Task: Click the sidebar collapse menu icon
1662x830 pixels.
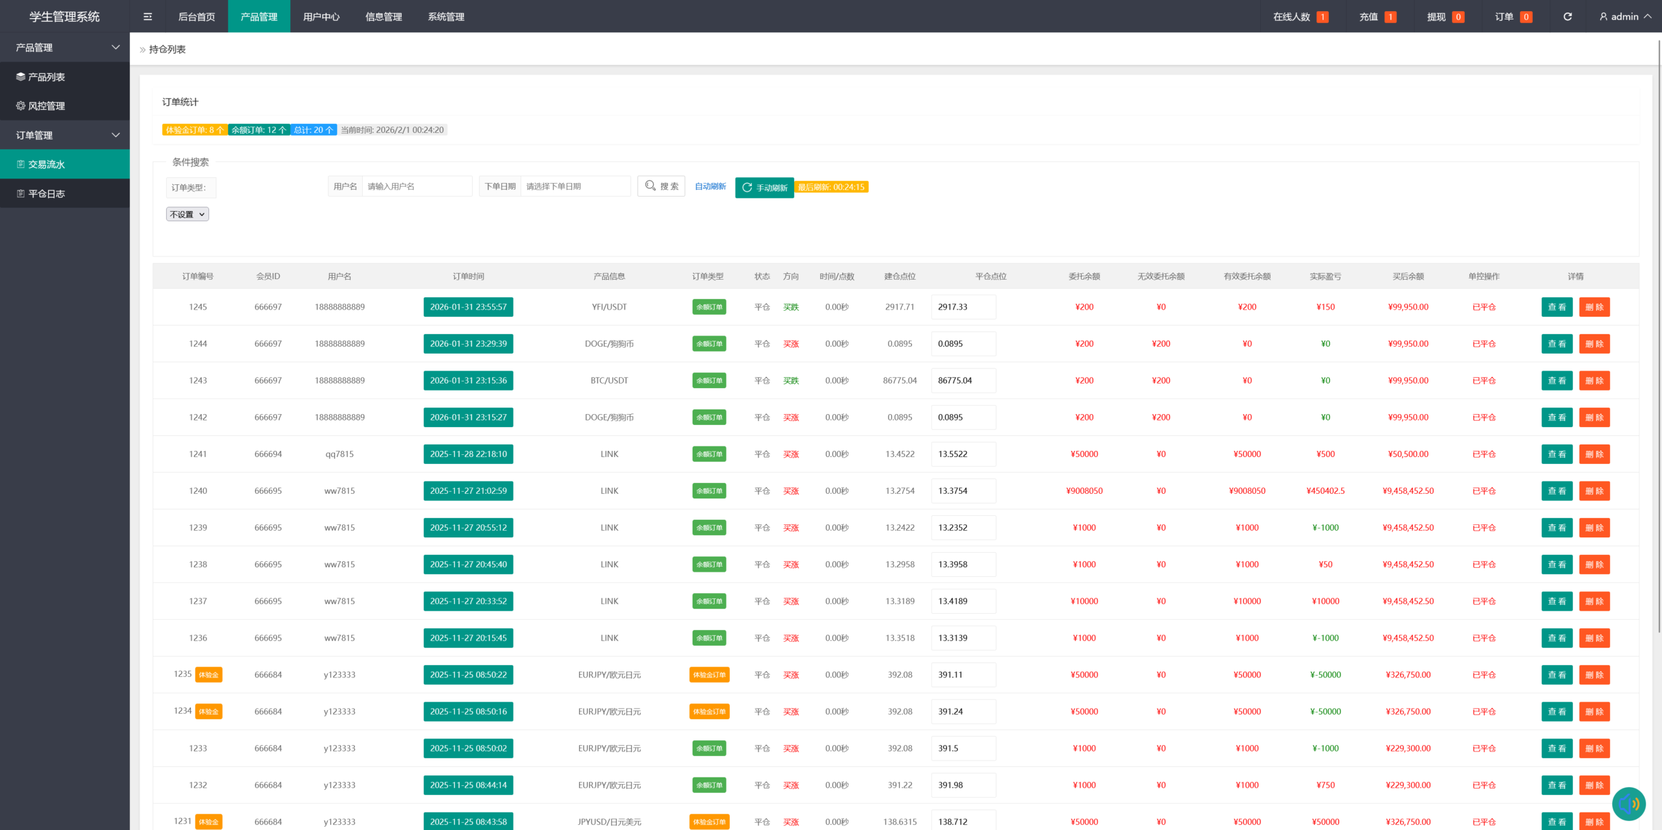Action: [x=148, y=17]
